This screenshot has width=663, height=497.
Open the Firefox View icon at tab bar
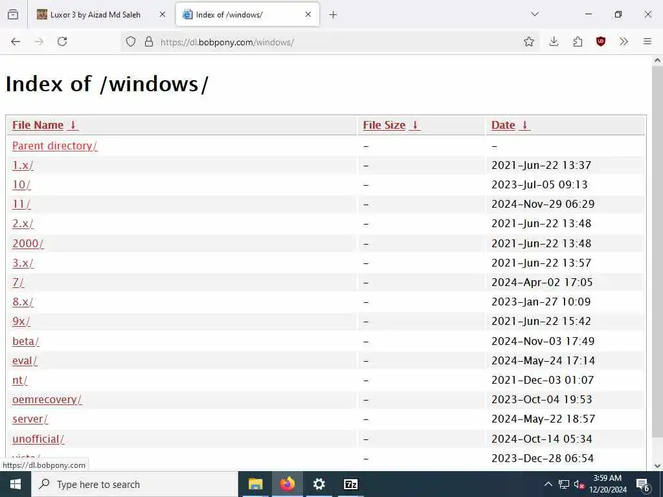click(13, 14)
